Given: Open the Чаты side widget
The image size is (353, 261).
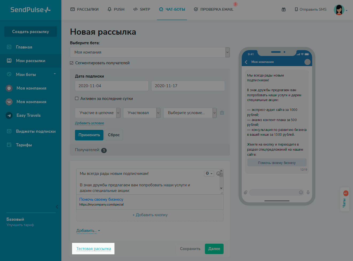Looking at the screenshot, I should [x=345, y=199].
